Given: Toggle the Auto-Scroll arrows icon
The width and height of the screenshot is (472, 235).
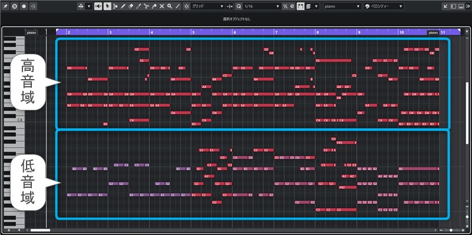Looking at the screenshot, I should [x=81, y=6].
